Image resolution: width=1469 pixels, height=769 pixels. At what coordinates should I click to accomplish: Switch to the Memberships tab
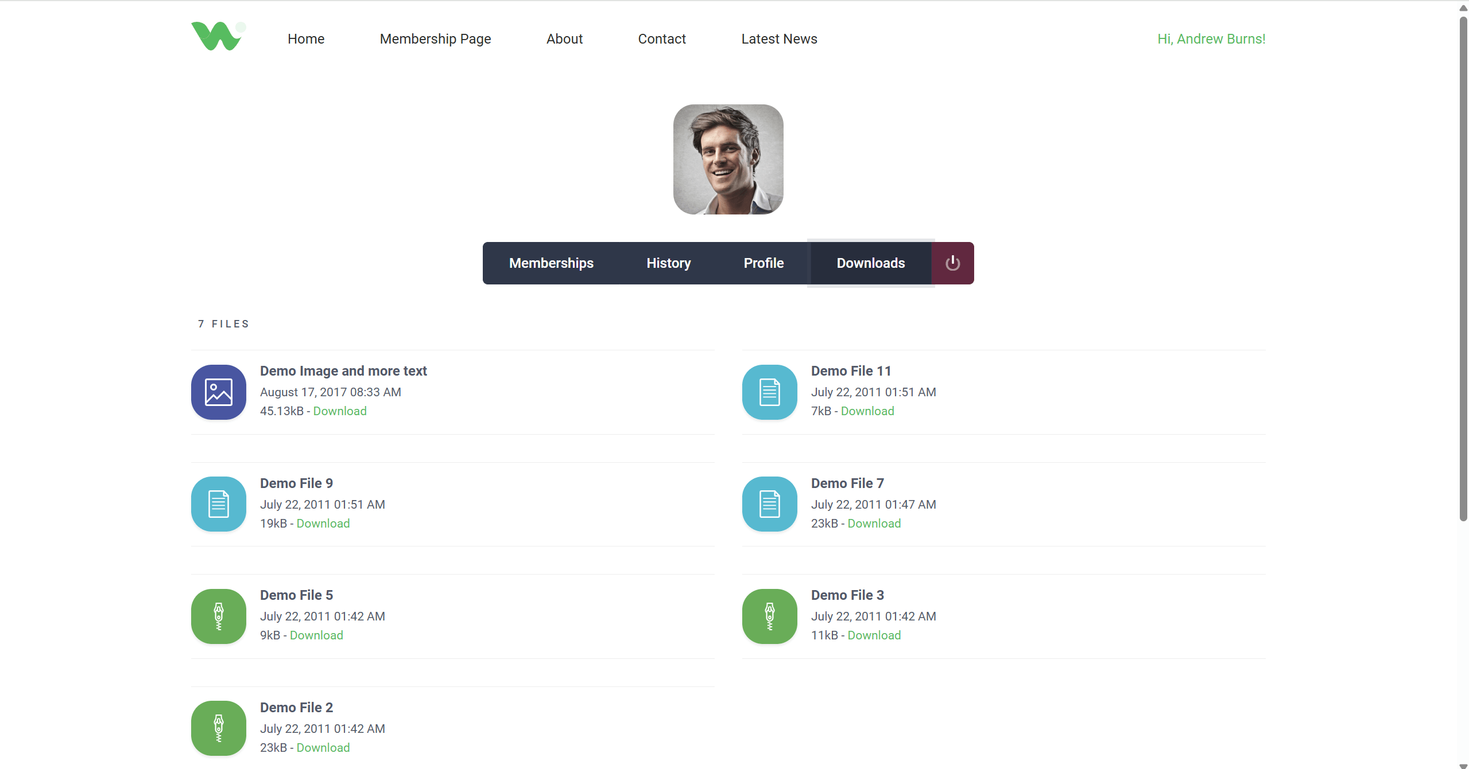click(551, 263)
